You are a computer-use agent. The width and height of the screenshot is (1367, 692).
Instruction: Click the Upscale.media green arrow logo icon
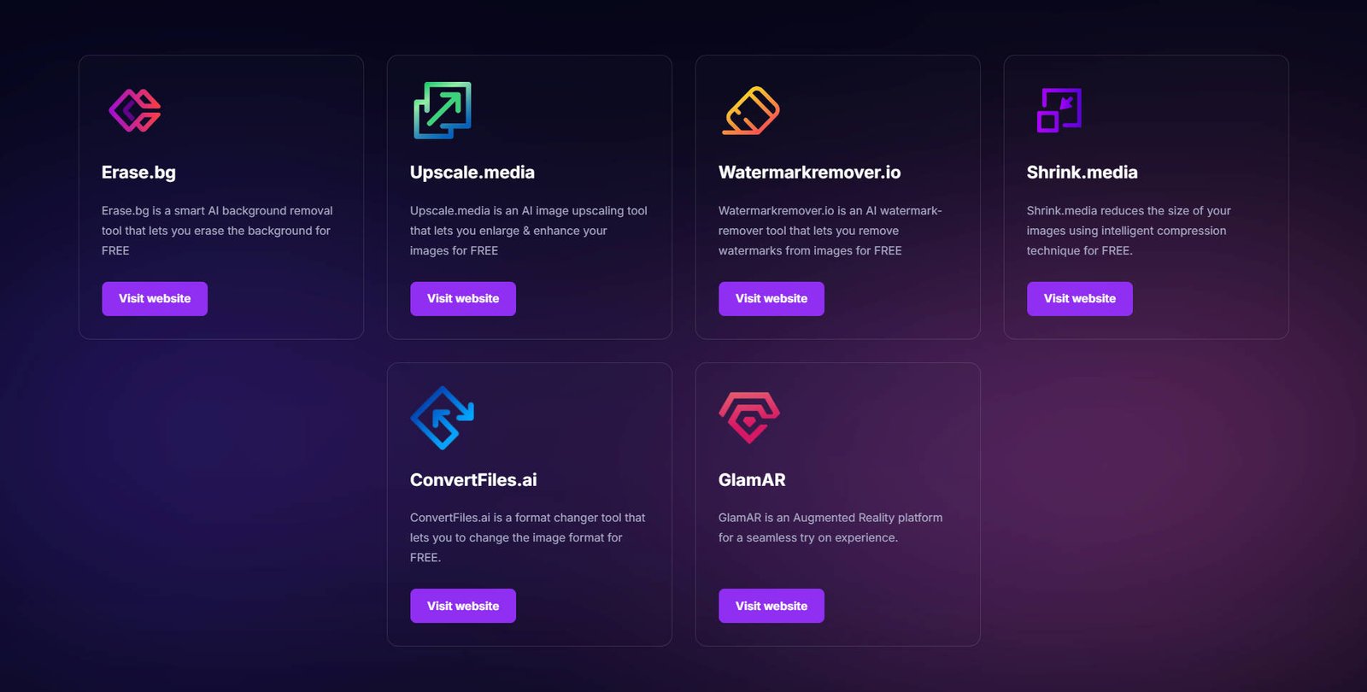pos(443,110)
